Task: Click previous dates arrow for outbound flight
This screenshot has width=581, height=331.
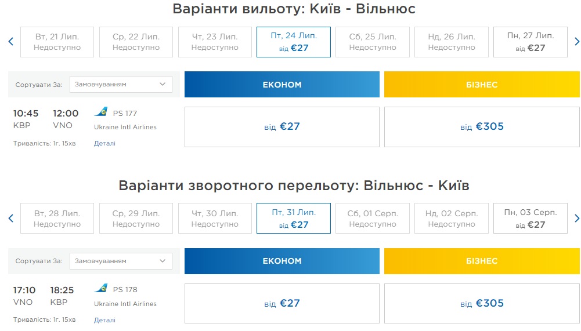Action: 10,42
